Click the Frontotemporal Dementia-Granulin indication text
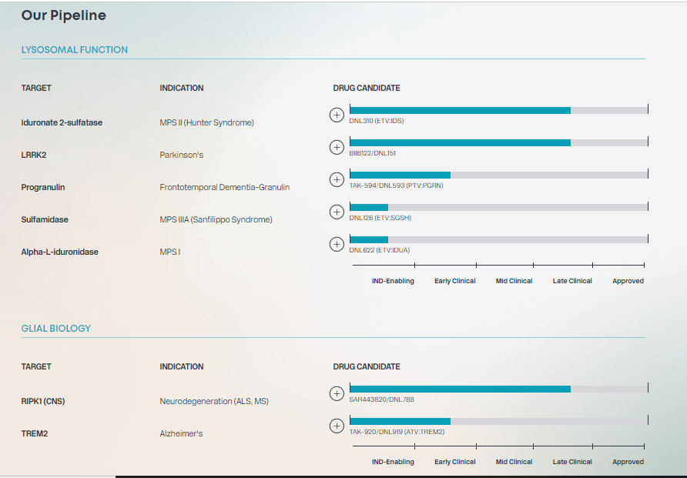The image size is (687, 478). (225, 187)
